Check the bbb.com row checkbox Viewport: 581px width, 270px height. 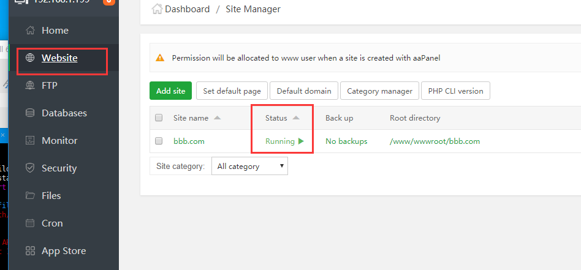pos(159,141)
